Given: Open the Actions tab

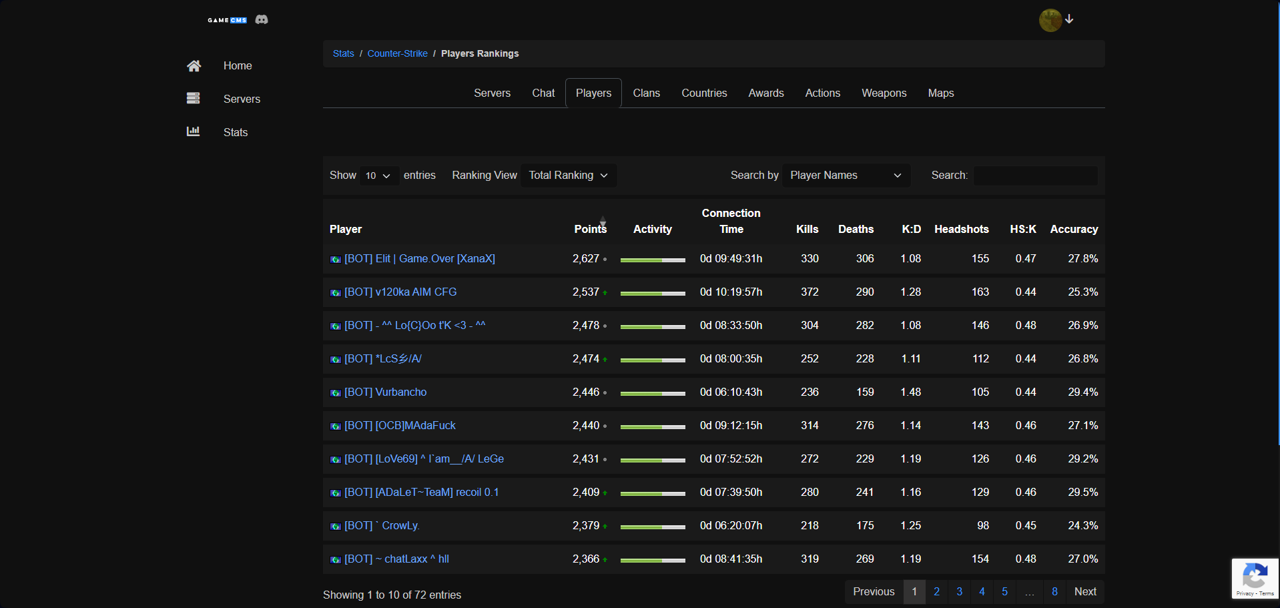Looking at the screenshot, I should [823, 93].
